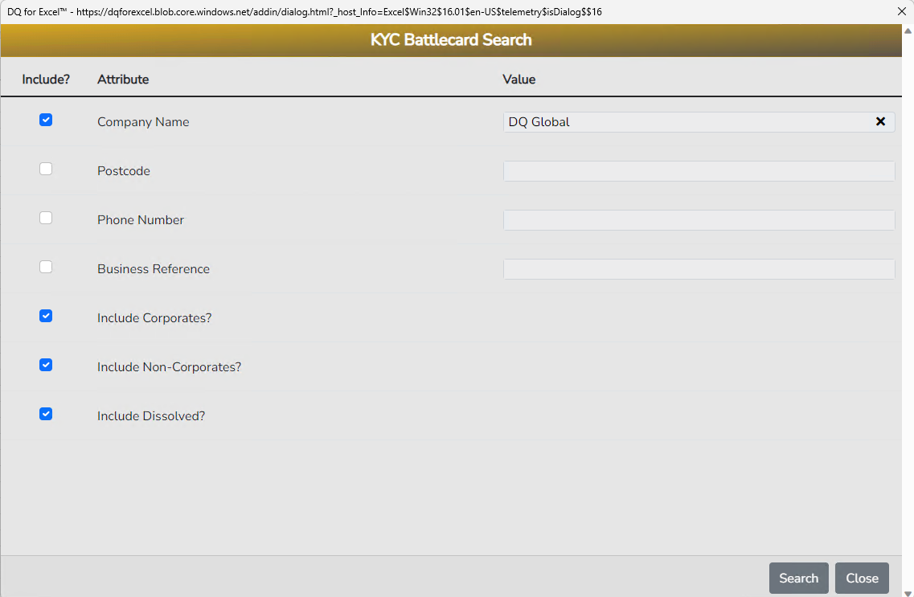Click the Include Corporates? label text
This screenshot has height=597, width=914.
(x=154, y=318)
